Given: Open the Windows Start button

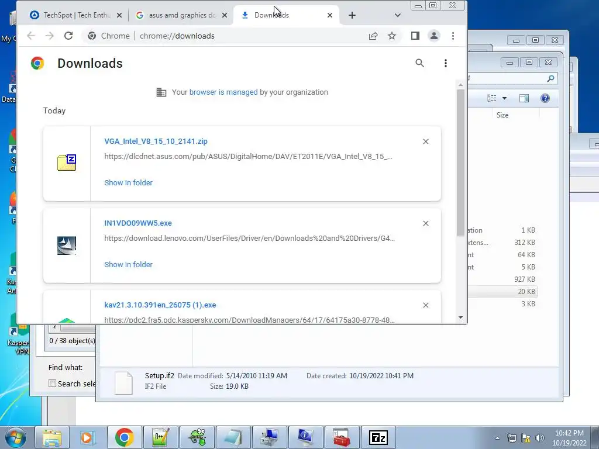Looking at the screenshot, I should click(x=15, y=437).
